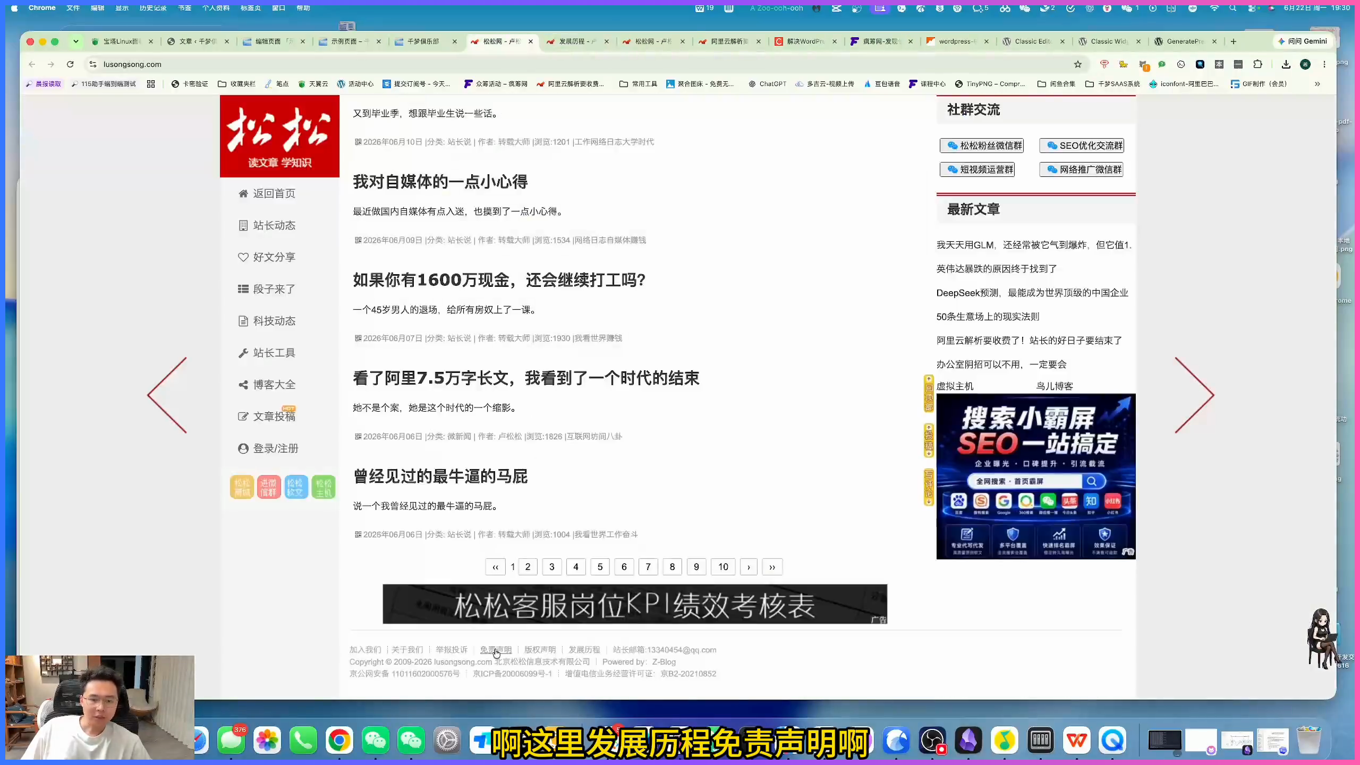Switch to the 阿里云解析 tab
The width and height of the screenshot is (1360, 765).
pyautogui.click(x=730, y=41)
